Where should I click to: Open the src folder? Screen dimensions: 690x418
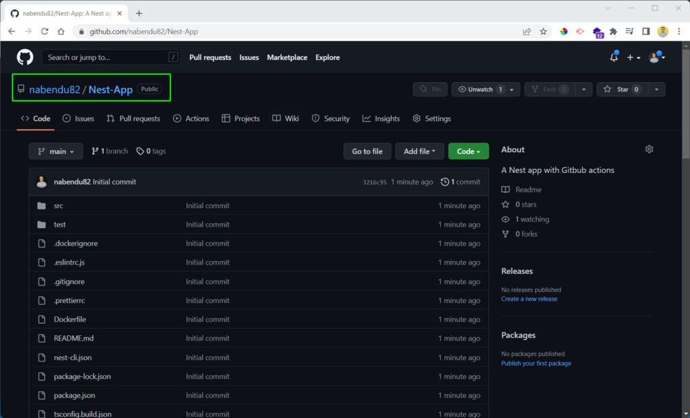59,205
